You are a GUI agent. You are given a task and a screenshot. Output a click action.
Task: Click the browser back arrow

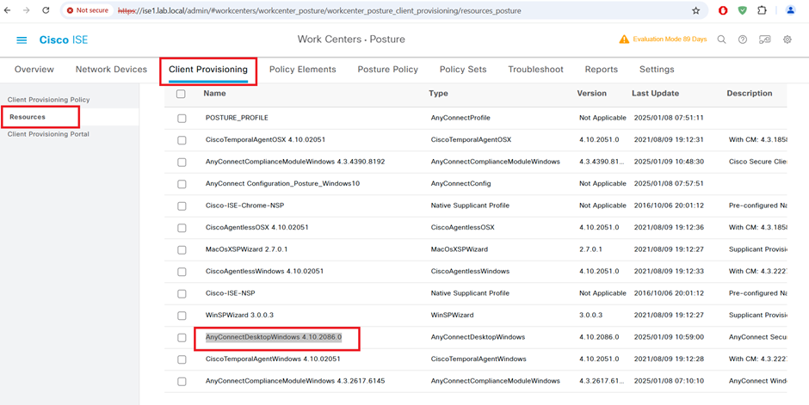click(8, 10)
